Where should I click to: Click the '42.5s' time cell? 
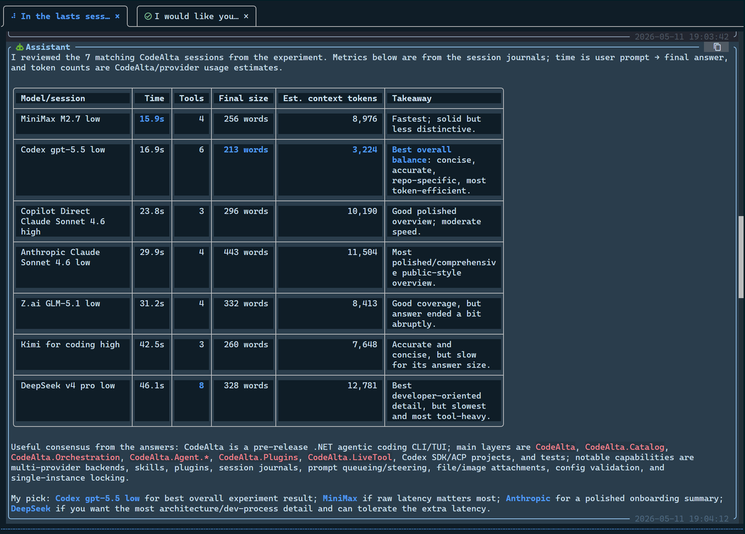pos(152,345)
